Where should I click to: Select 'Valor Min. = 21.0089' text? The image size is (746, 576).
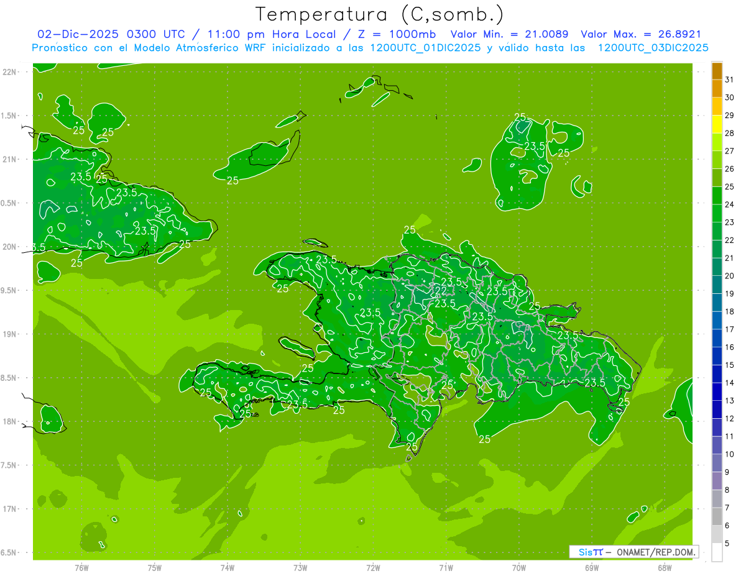click(510, 34)
